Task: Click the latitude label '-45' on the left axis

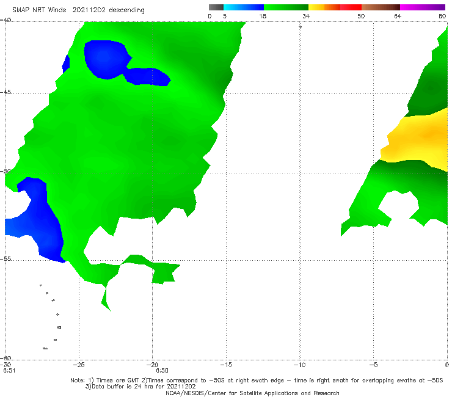Action: coord(5,92)
